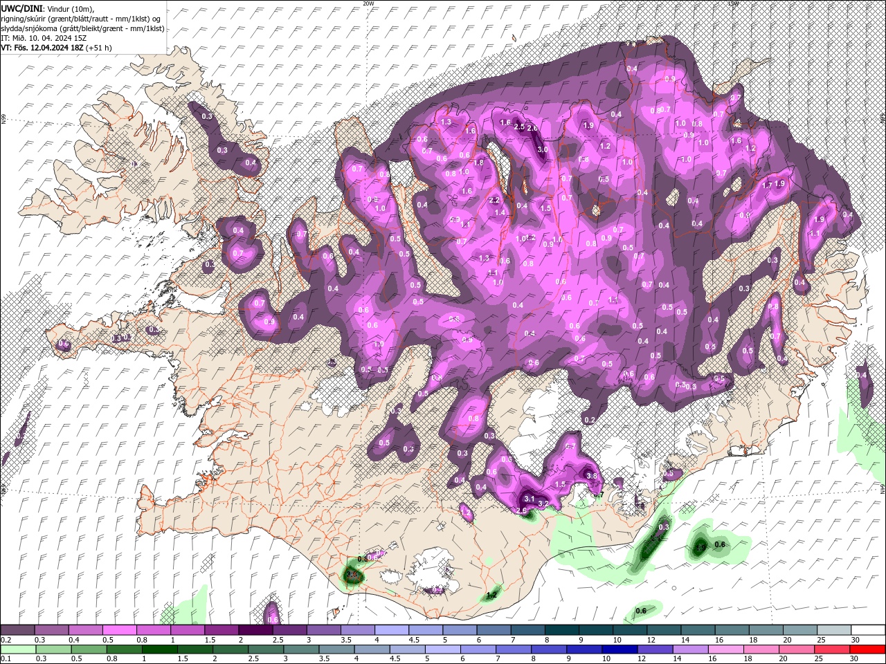
Task: Click the (+51 h) forecast offset
Action: click(x=99, y=48)
